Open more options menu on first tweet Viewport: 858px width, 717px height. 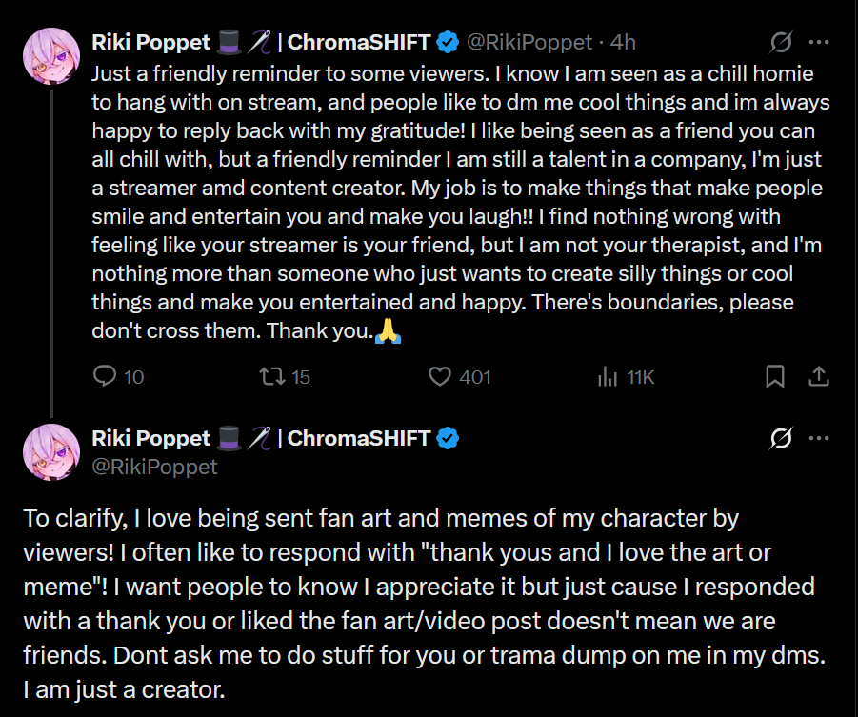click(x=818, y=43)
